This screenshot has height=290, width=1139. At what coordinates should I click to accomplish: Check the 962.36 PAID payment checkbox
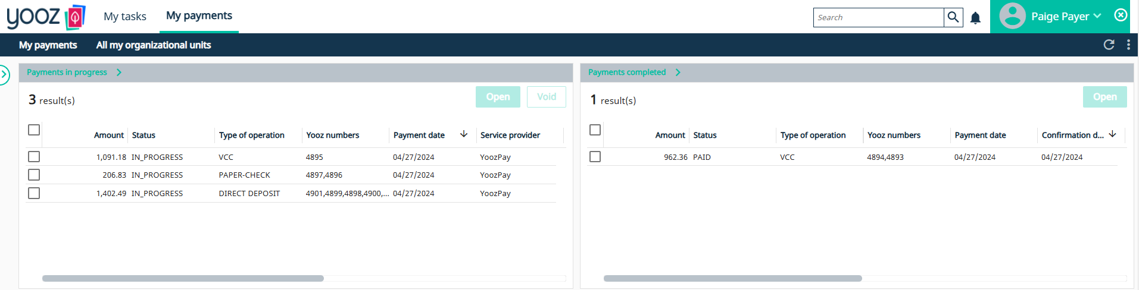595,157
